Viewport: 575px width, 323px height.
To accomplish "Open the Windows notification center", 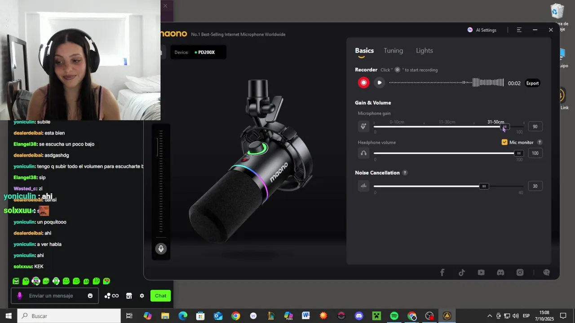I will click(563, 316).
